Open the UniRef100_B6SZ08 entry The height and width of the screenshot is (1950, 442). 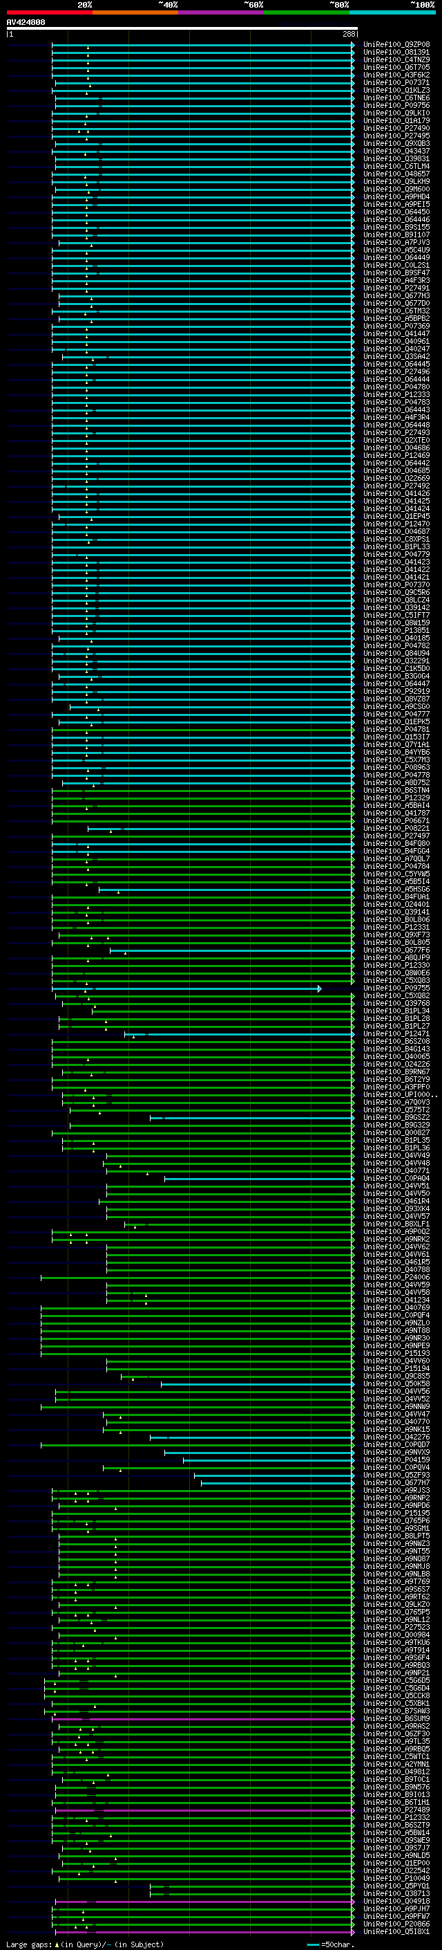pos(396,1041)
